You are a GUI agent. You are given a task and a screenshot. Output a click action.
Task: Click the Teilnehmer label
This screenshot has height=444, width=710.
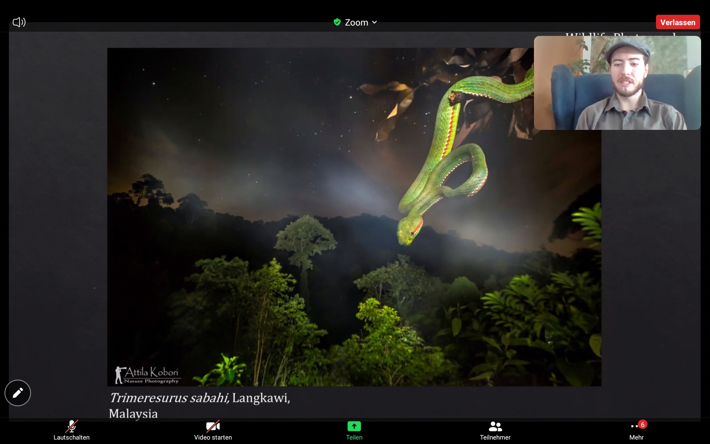[x=495, y=437]
